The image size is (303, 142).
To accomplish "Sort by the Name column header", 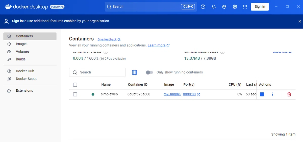I will [x=106, y=85].
